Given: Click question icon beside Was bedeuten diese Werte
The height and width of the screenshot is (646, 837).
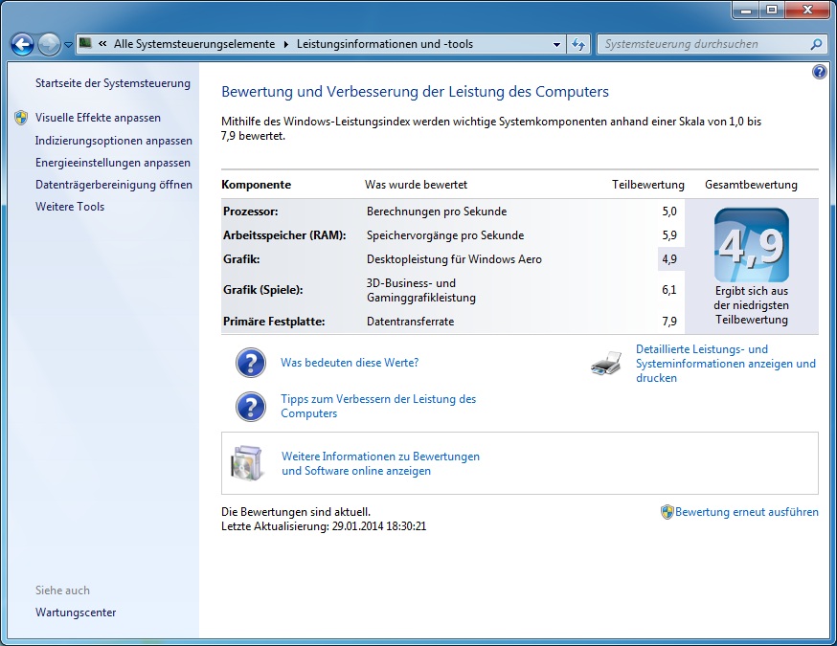Looking at the screenshot, I should pos(251,363).
